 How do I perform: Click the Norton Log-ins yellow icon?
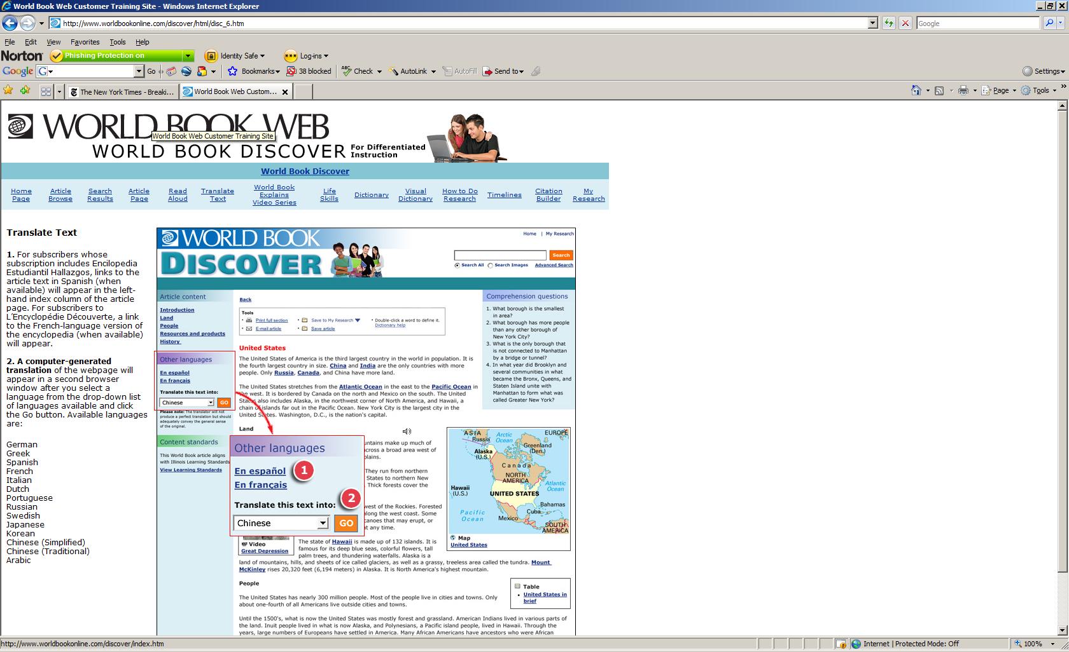pyautogui.click(x=291, y=56)
